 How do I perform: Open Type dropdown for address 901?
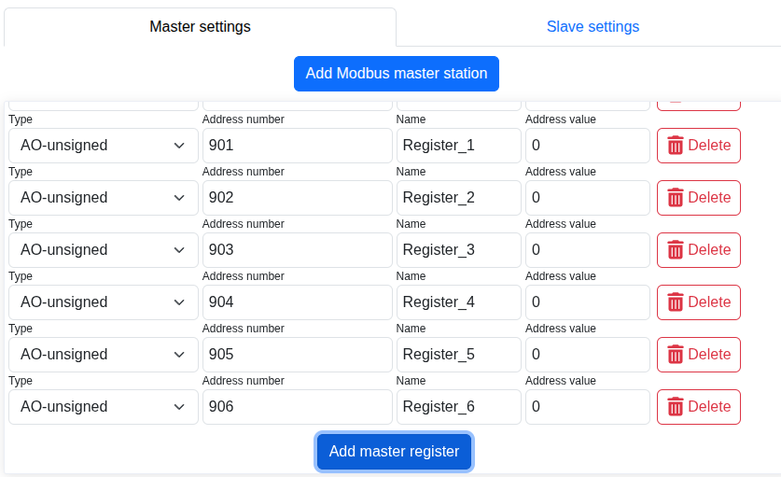tap(103, 146)
